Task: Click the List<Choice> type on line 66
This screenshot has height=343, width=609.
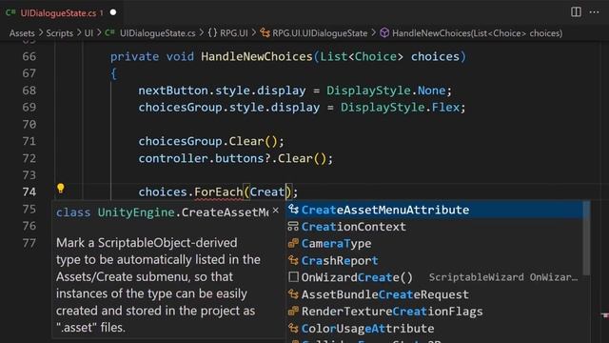Action: click(362, 57)
